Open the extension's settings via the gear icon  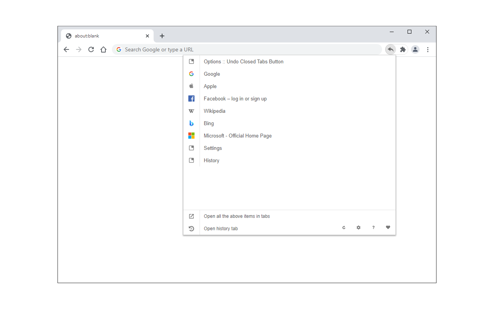(x=359, y=228)
